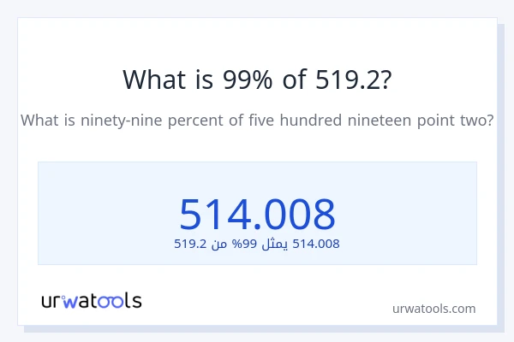Click the 'tools' part of the logo text
This screenshot has height=342, width=514.
pos(116,300)
